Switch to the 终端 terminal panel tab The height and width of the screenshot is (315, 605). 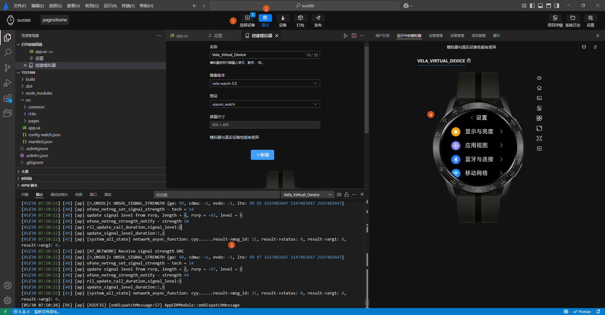tap(79, 195)
